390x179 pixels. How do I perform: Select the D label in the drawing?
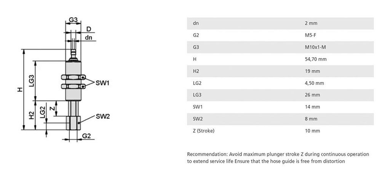click(88, 29)
